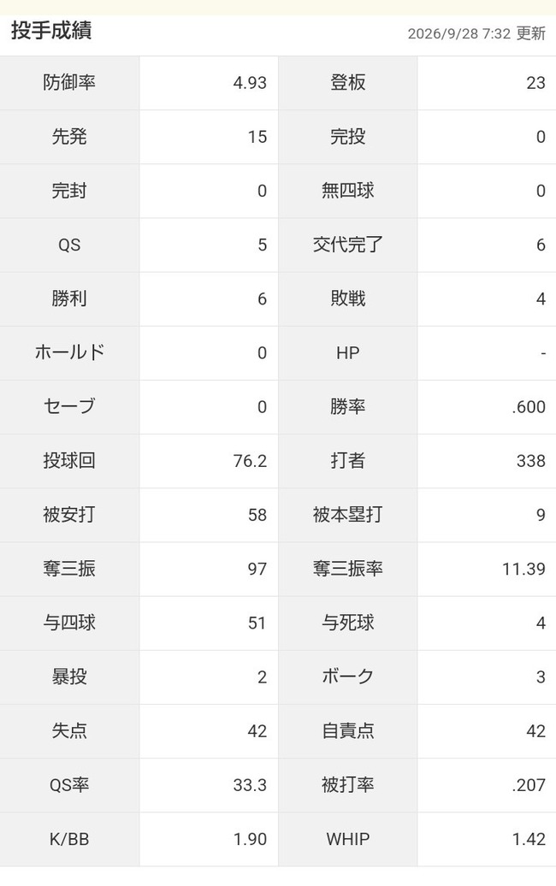Click the 交代完了 label
Viewport: 556px width, 886px height.
click(348, 245)
